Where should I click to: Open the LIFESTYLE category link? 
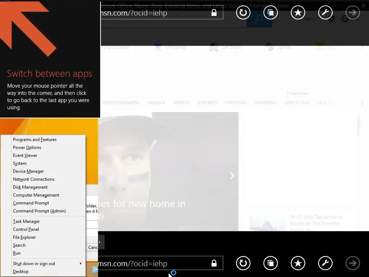point(235,102)
